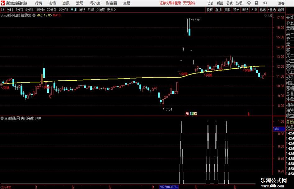This screenshot has height=189, width=294.
Task: Click the 游客 guest account label
Action: pos(281,3)
